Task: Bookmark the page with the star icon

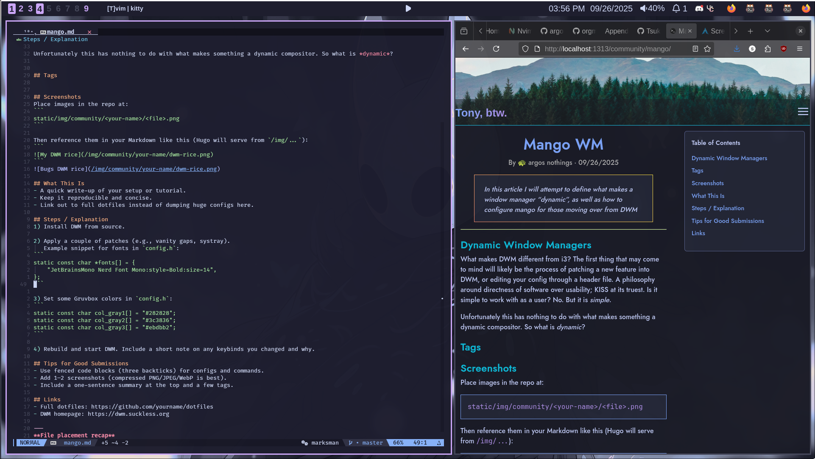Action: click(707, 49)
